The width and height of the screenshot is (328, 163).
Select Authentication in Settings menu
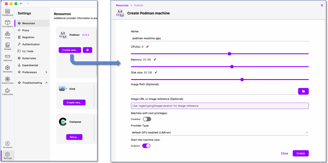[x=32, y=44]
